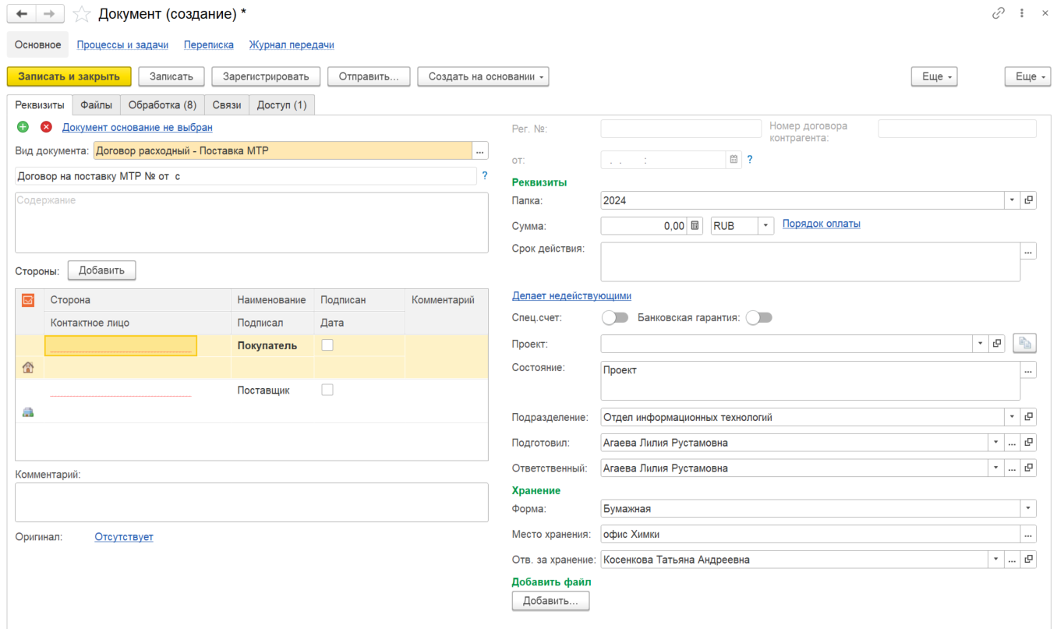Image resolution: width=1057 pixels, height=629 pixels.
Task: Toggle the Спец.счет switch
Action: (615, 318)
